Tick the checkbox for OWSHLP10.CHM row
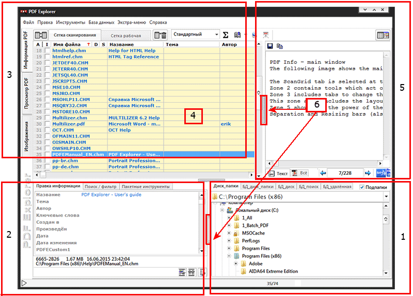The height and width of the screenshot is (296, 413). (x=47, y=149)
